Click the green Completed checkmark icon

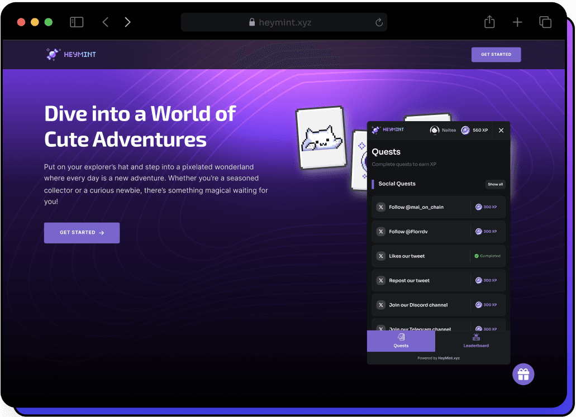[x=478, y=256]
